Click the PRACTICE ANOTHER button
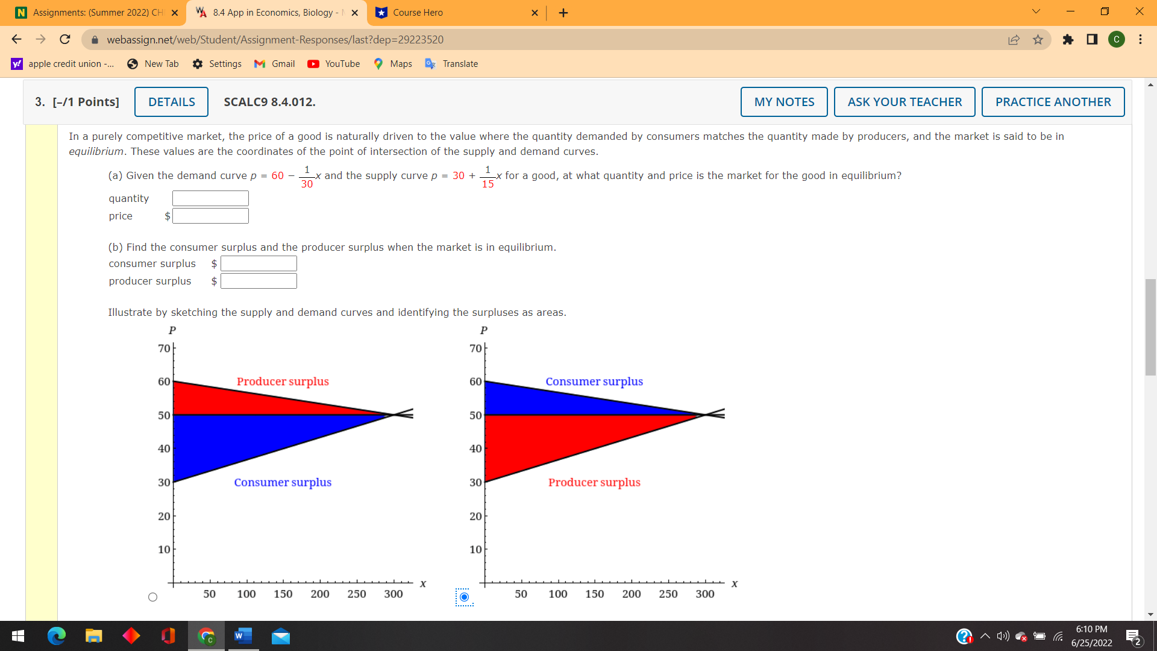This screenshot has width=1157, height=651. 1053,102
